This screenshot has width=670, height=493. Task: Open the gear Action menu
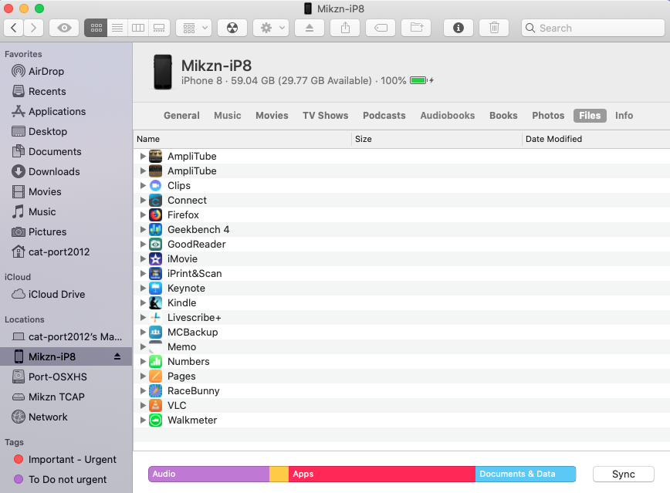point(271,28)
